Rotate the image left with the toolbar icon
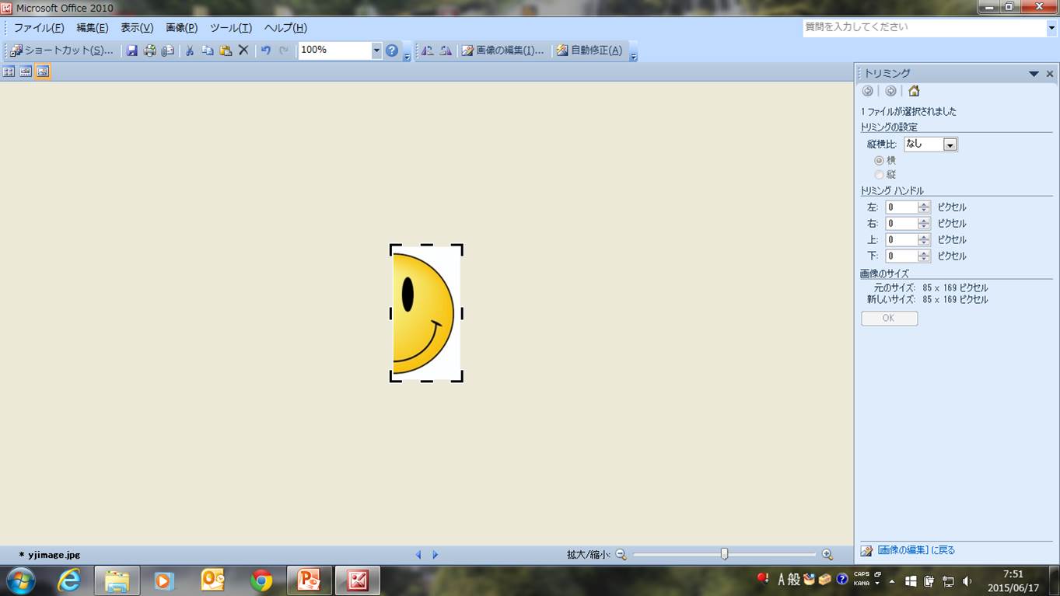The height and width of the screenshot is (596, 1060). point(428,51)
